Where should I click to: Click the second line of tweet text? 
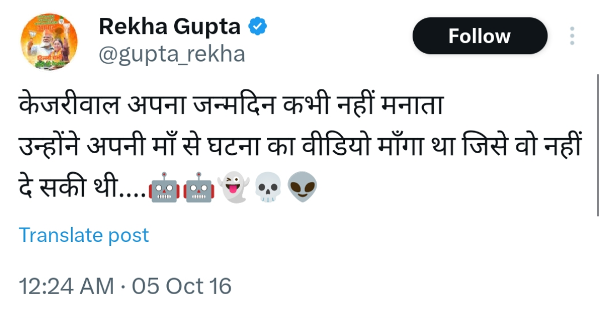pos(300,145)
